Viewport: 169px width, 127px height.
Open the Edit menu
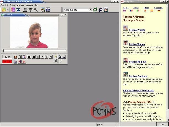coord(7,5)
